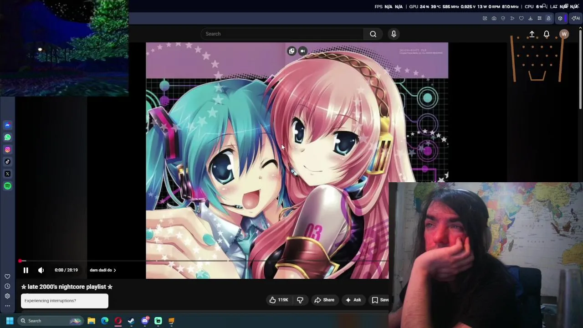The height and width of the screenshot is (328, 583).
Task: Click the 'Experiencing interruptions?' notice
Action: point(65,301)
